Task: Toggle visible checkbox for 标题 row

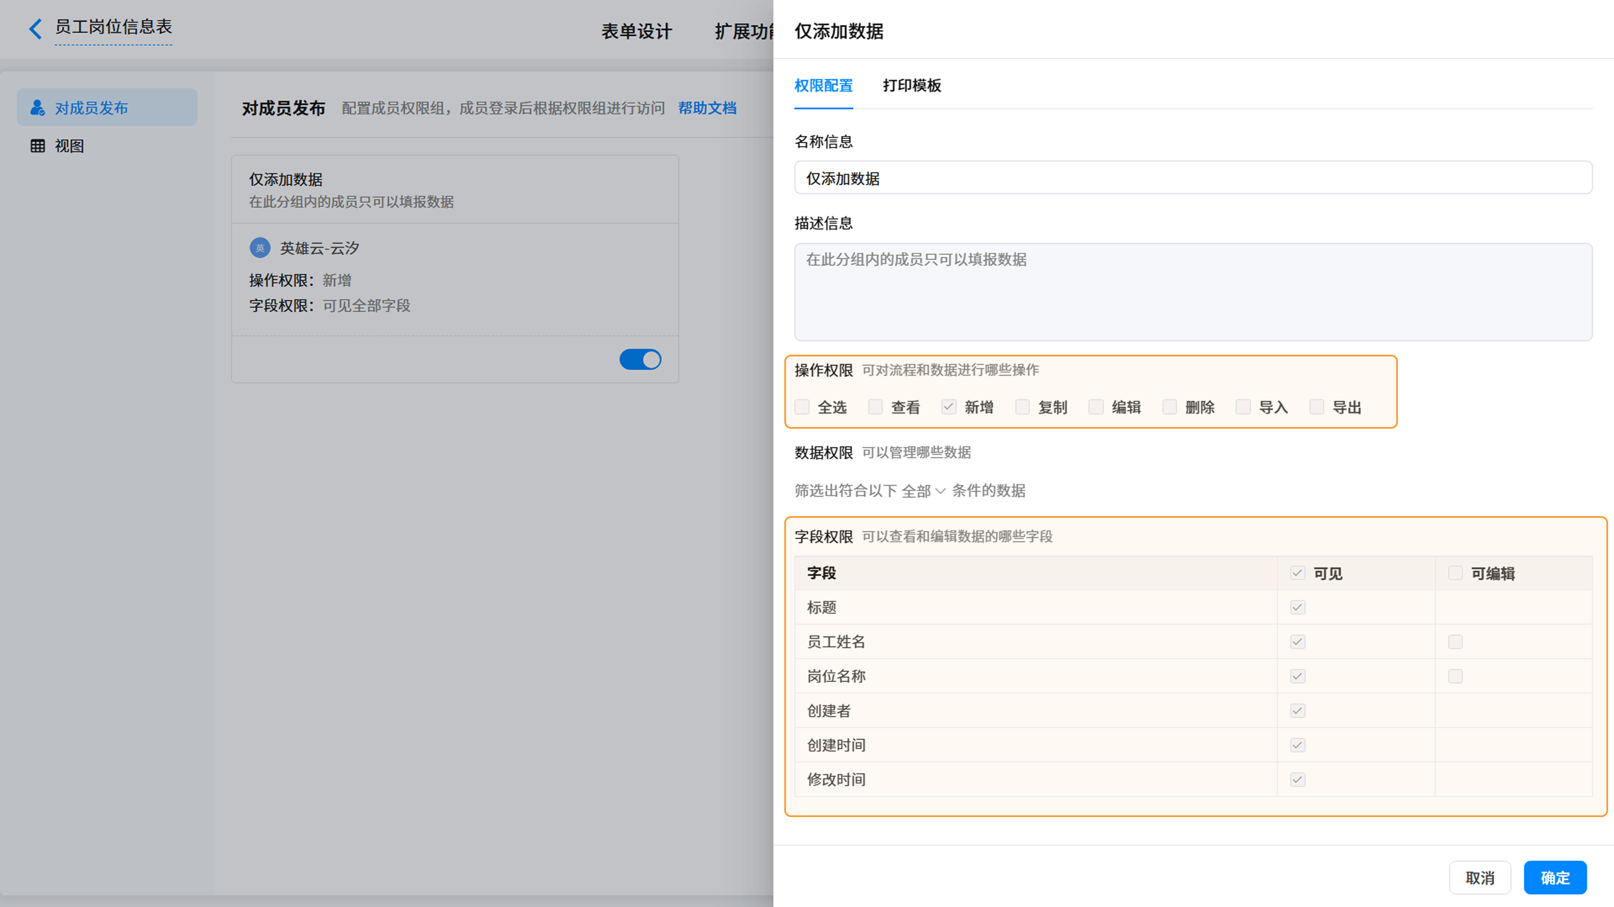Action: 1298,608
